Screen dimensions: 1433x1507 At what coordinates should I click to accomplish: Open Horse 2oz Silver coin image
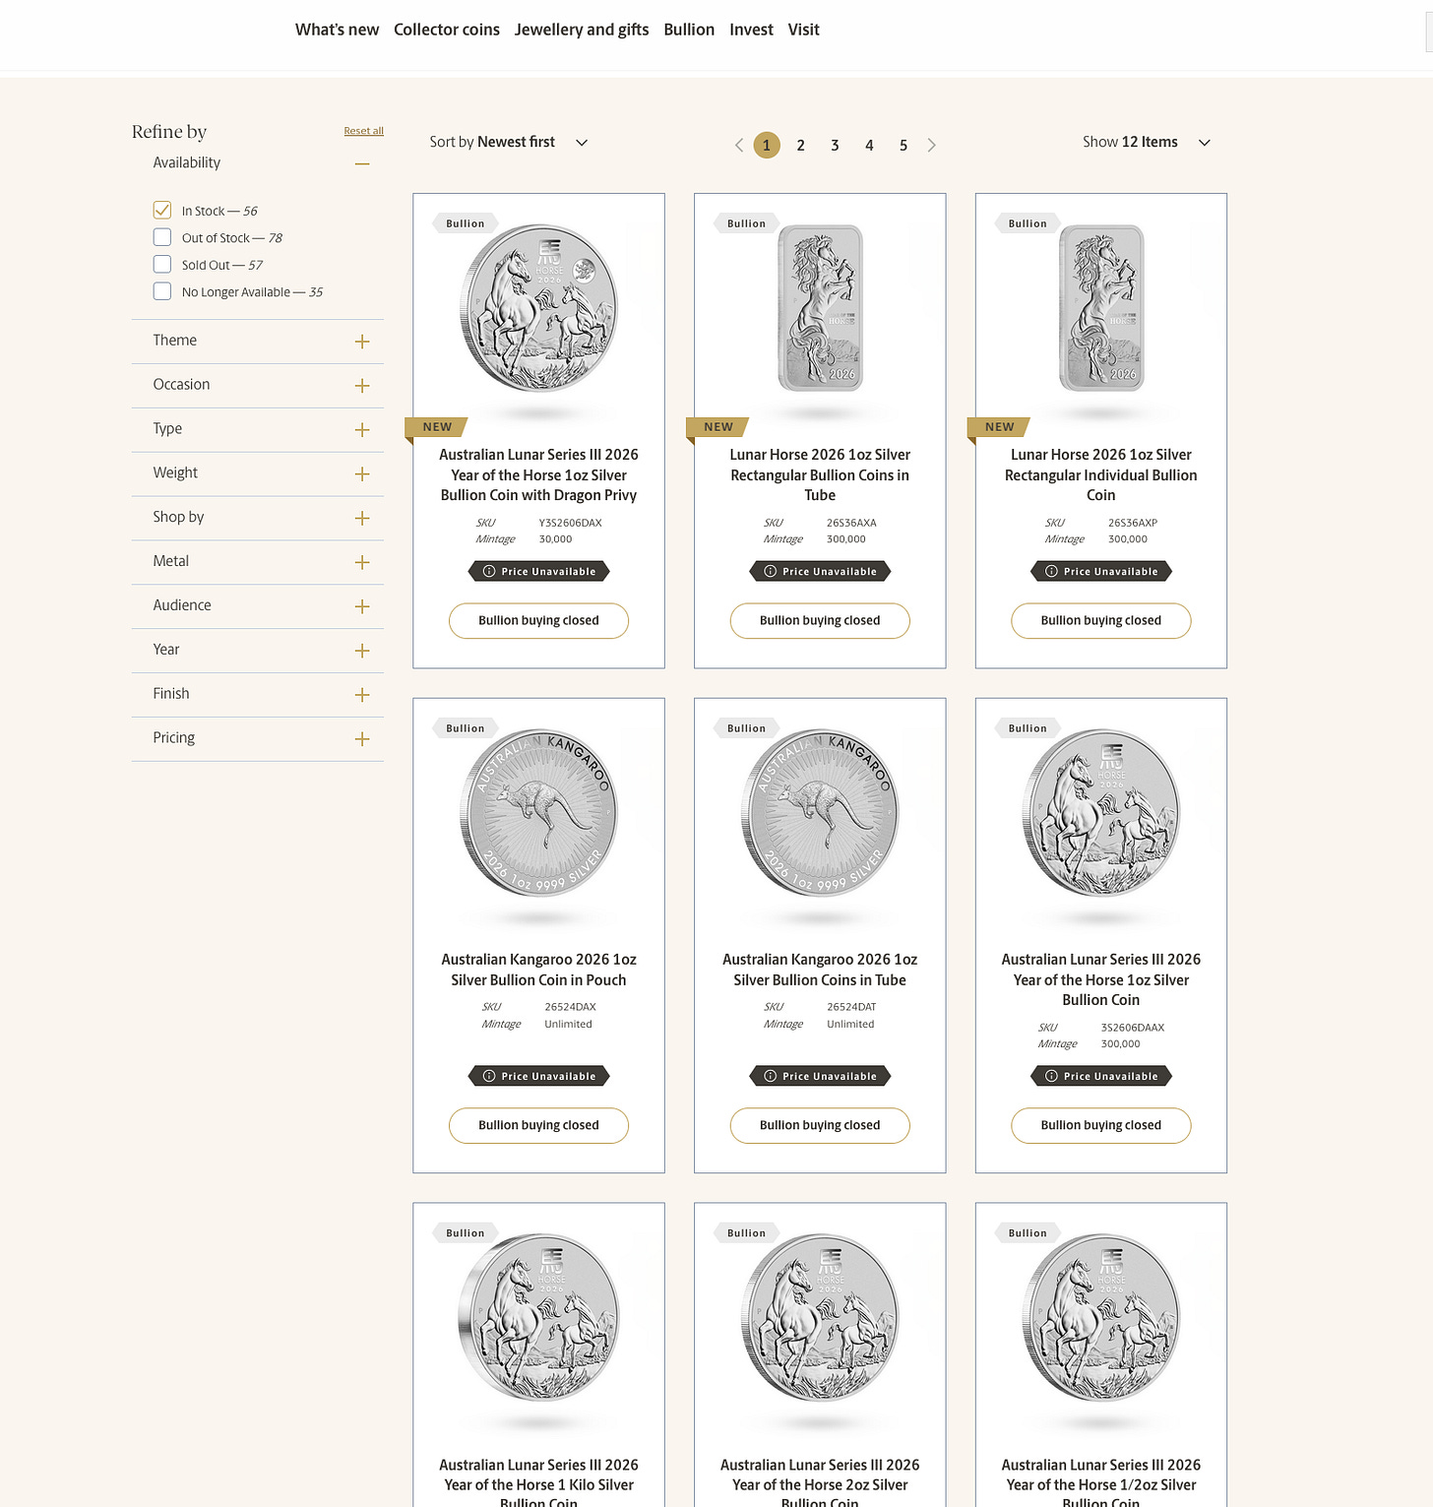(x=820, y=1318)
